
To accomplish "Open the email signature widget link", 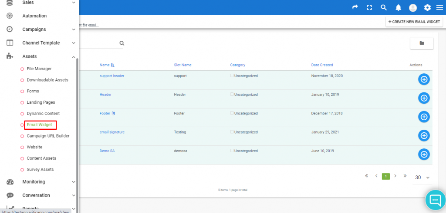I will (112, 132).
